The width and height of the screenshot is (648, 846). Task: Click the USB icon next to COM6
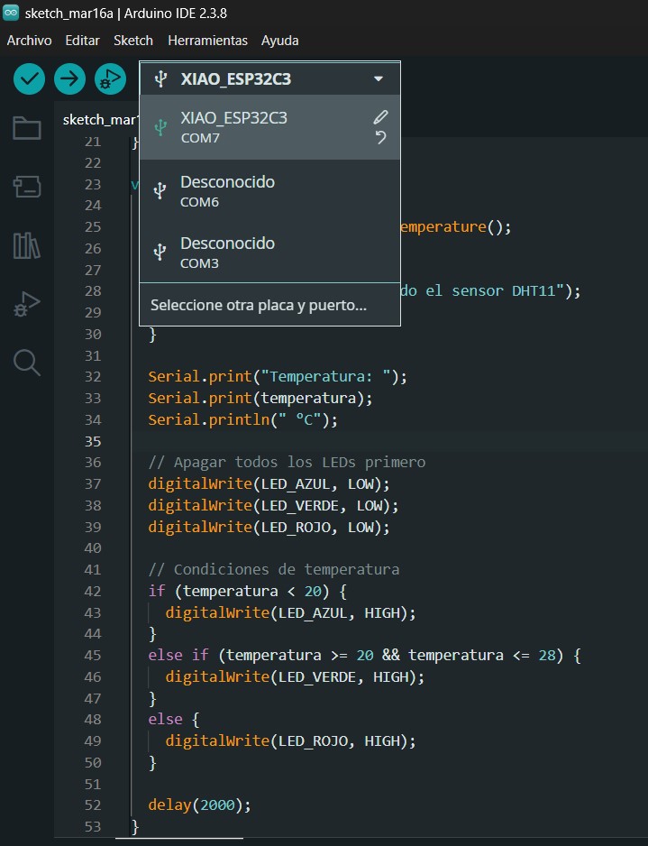click(x=160, y=190)
